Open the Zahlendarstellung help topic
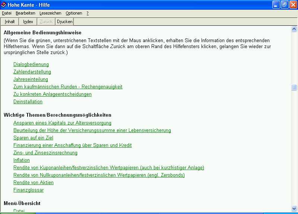This screenshot has width=298, height=214. point(32,72)
